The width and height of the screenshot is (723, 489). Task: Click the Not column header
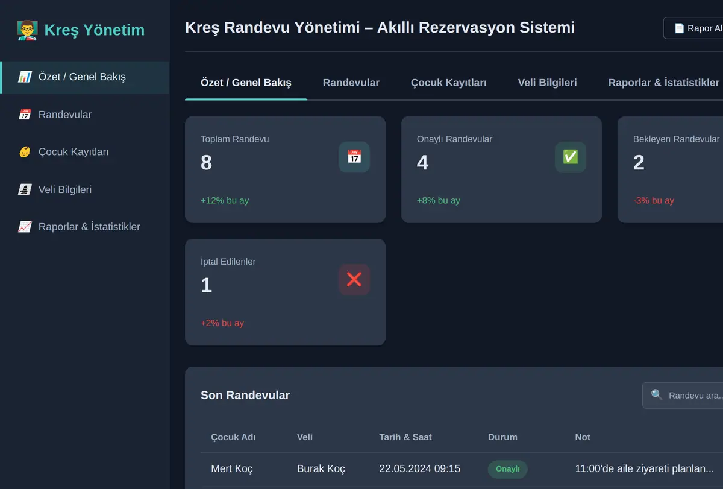583,437
